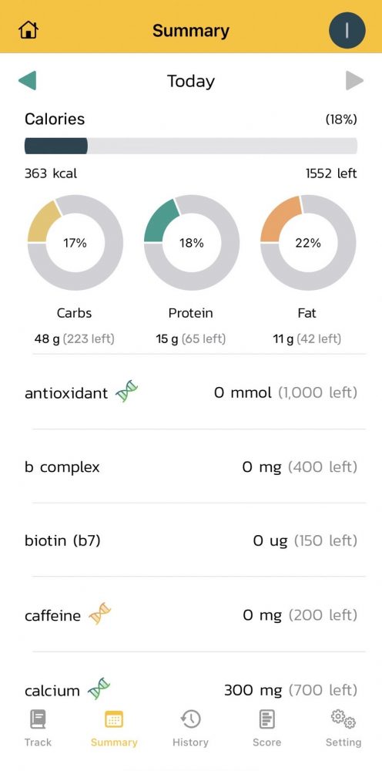Switch to the History tab
The width and height of the screenshot is (382, 771).
click(x=190, y=729)
